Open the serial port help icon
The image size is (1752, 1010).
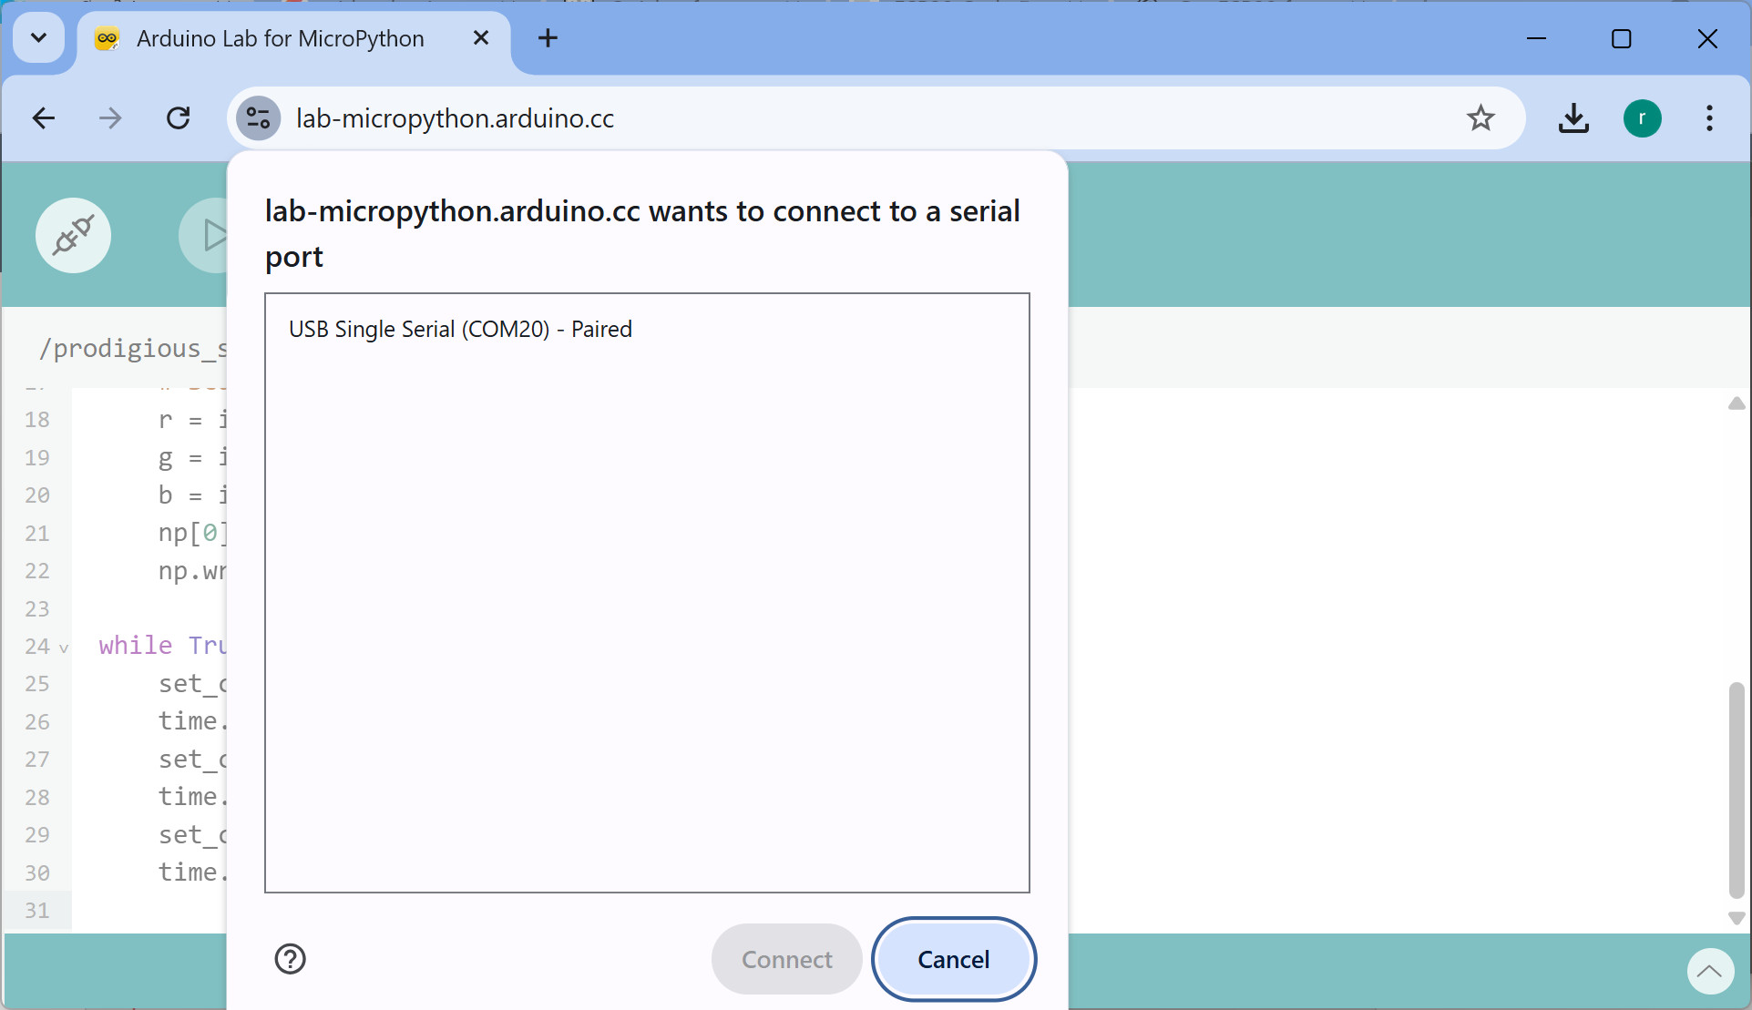(x=290, y=959)
